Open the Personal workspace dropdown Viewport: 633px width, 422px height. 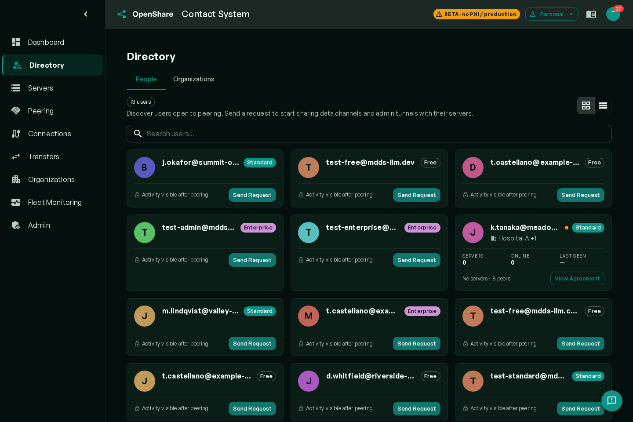pos(552,14)
